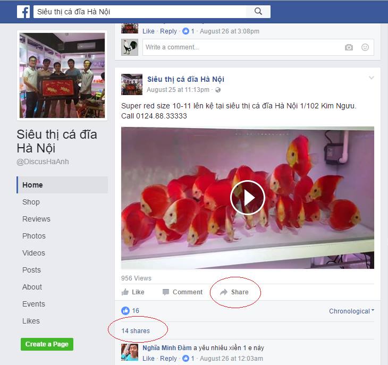Click the Call 0124.88.33333 post text
Image resolution: width=388 pixels, height=365 pixels.
click(154, 116)
